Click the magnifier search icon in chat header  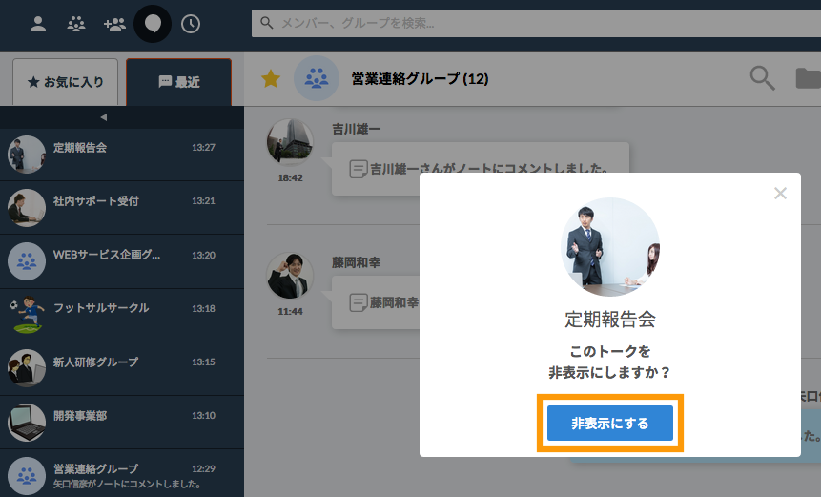pos(762,78)
